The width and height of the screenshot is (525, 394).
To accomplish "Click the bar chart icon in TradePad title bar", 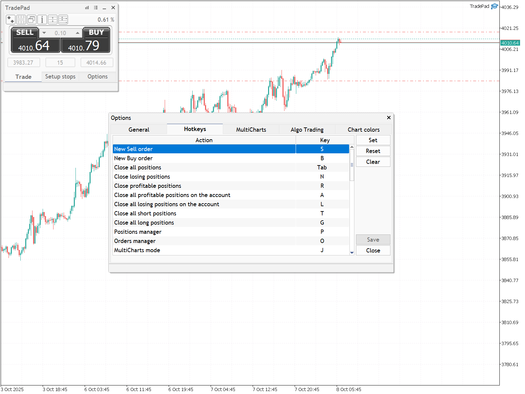I will pyautogui.click(x=87, y=8).
